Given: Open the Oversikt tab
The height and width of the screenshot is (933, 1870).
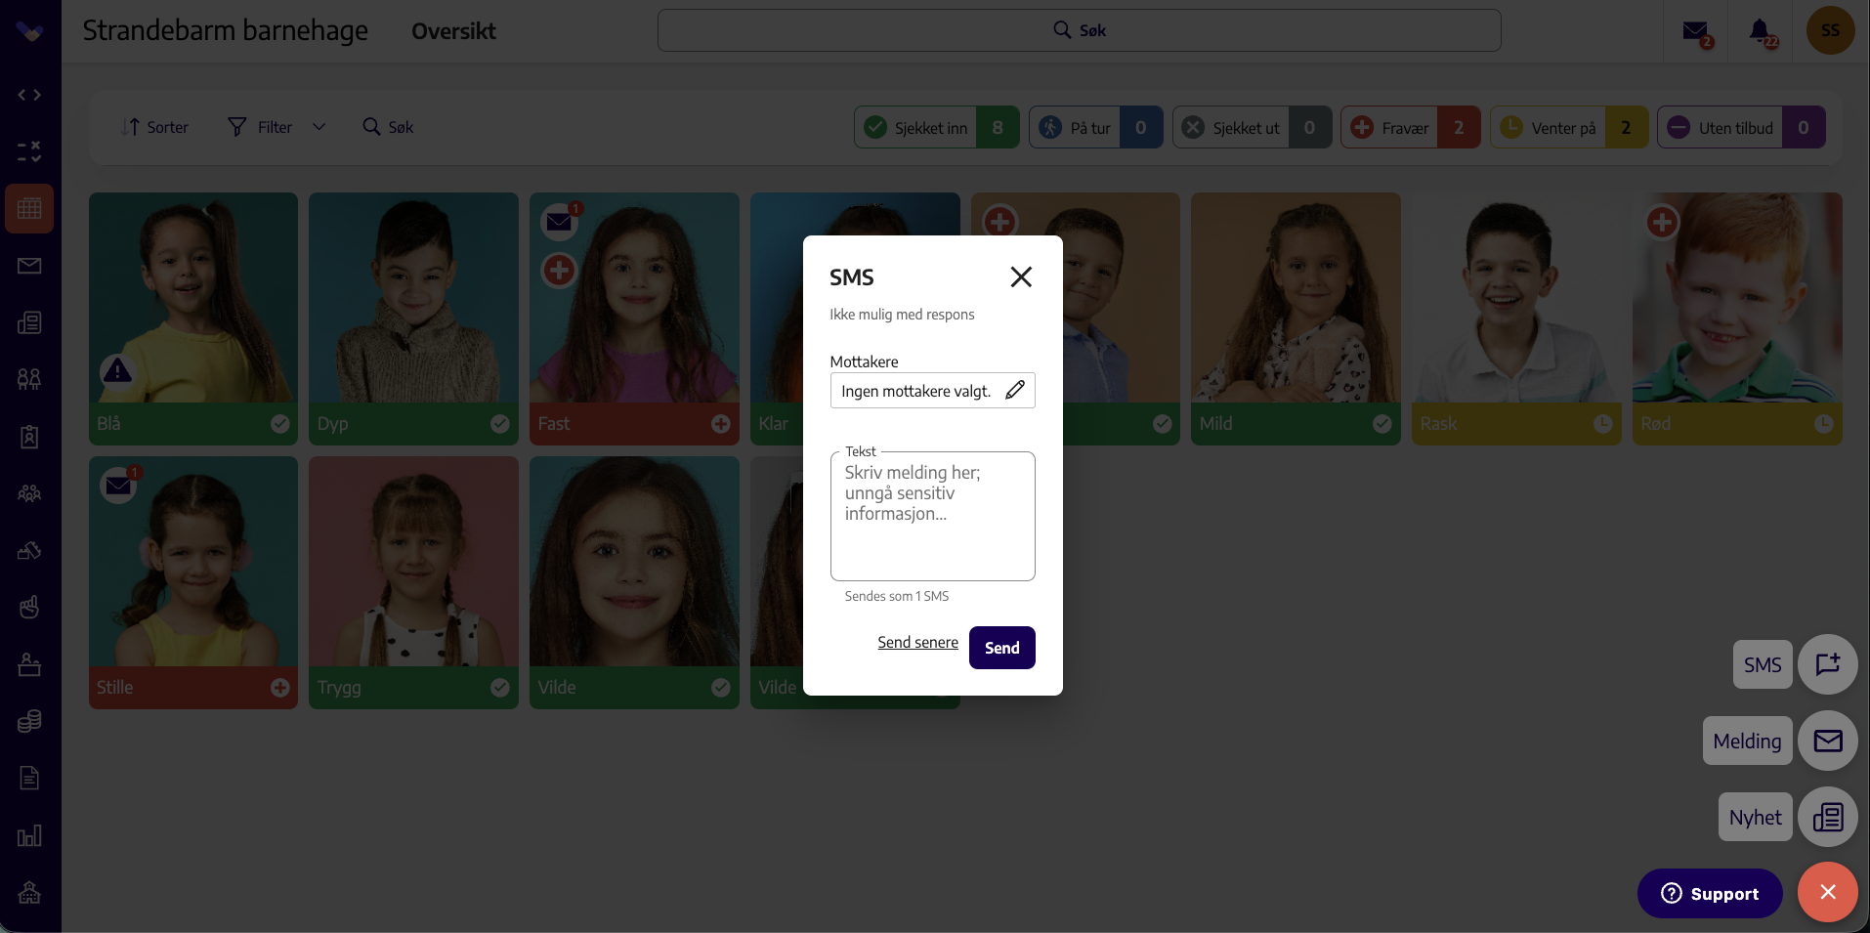Looking at the screenshot, I should tap(453, 31).
